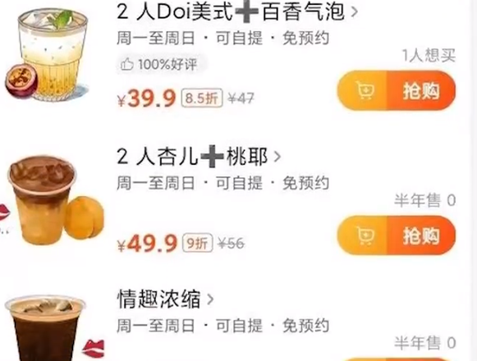Click the 9折 discount tag
Image resolution: width=477 pixels, height=361 pixels.
pos(197,243)
